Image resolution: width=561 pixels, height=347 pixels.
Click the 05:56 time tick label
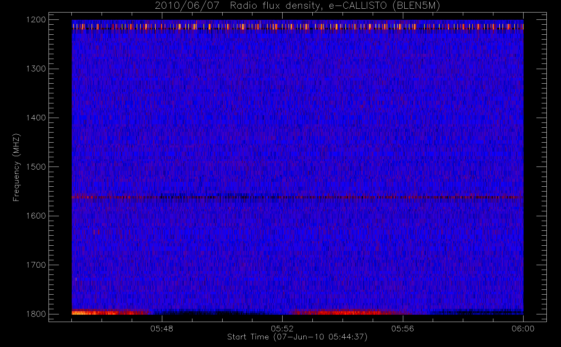(403, 329)
